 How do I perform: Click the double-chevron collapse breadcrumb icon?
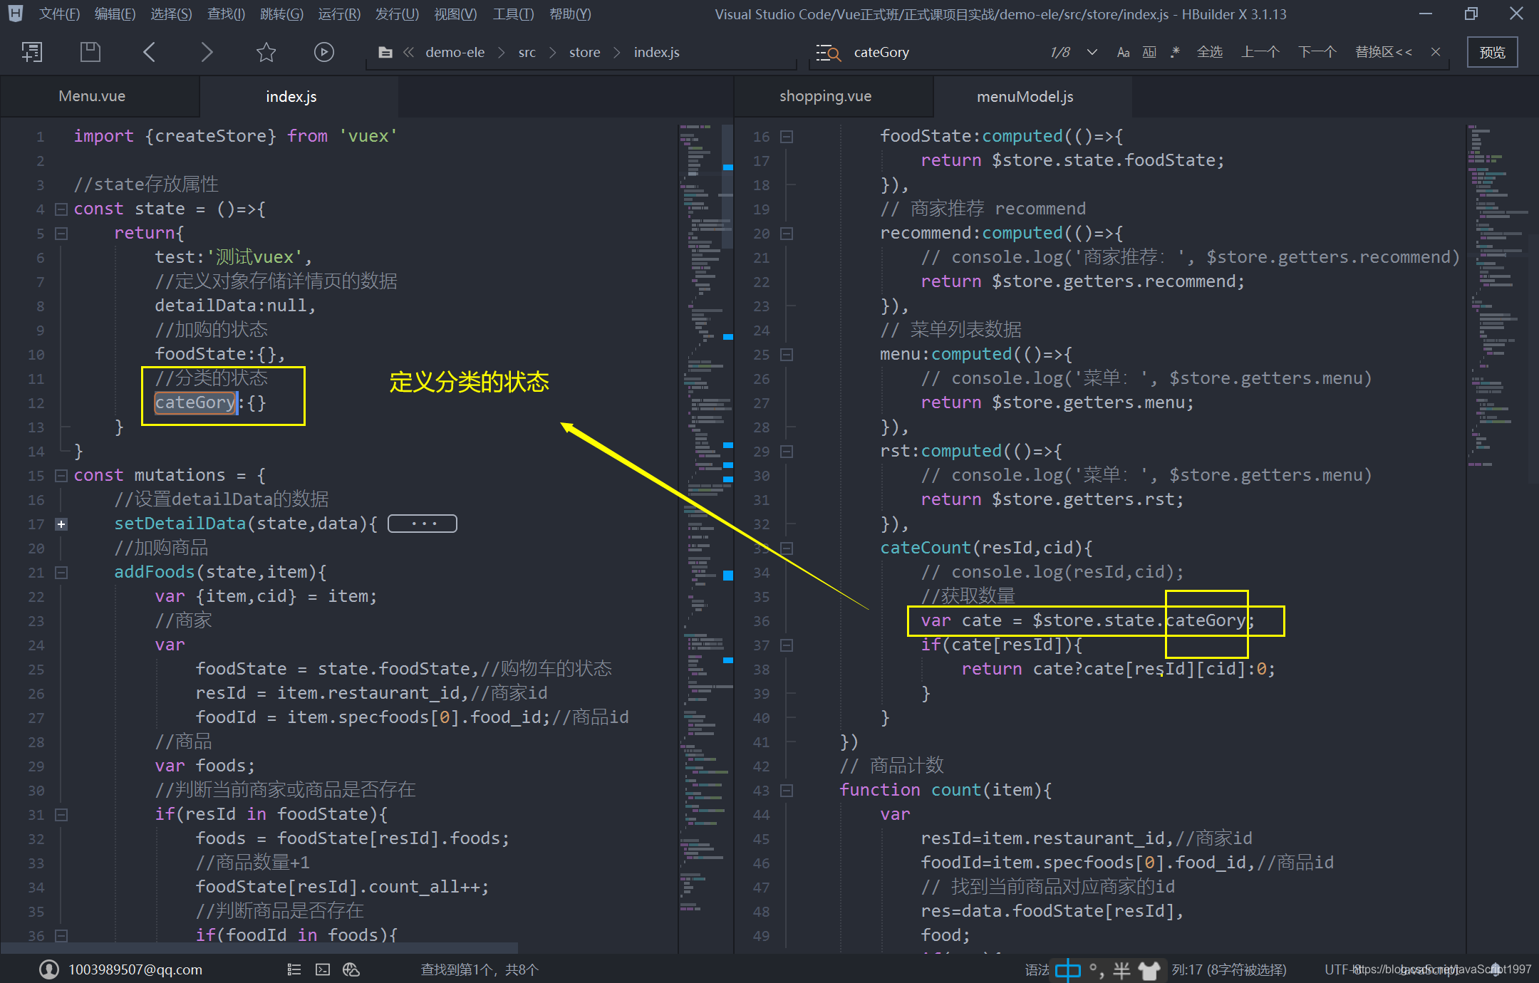pyautogui.click(x=408, y=53)
